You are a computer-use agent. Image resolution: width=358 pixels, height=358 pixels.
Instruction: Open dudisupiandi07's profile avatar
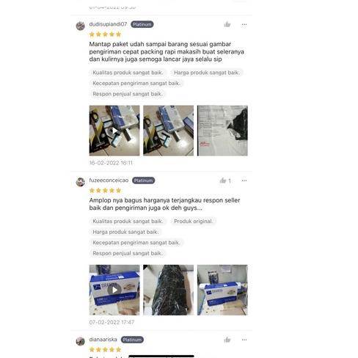click(x=81, y=26)
